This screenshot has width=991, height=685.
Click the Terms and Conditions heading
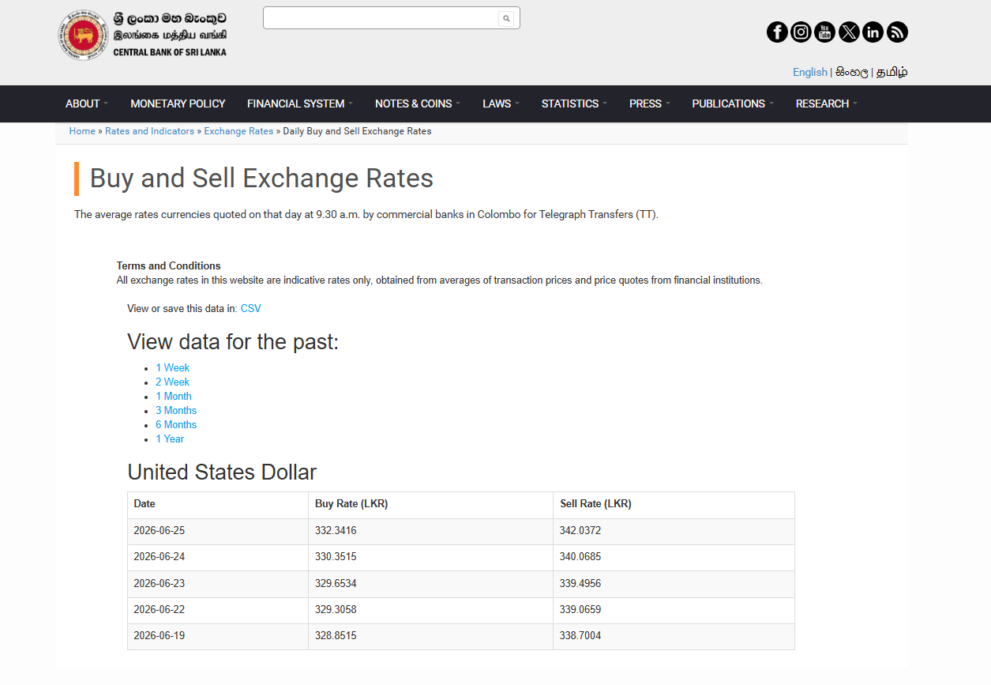tap(168, 266)
